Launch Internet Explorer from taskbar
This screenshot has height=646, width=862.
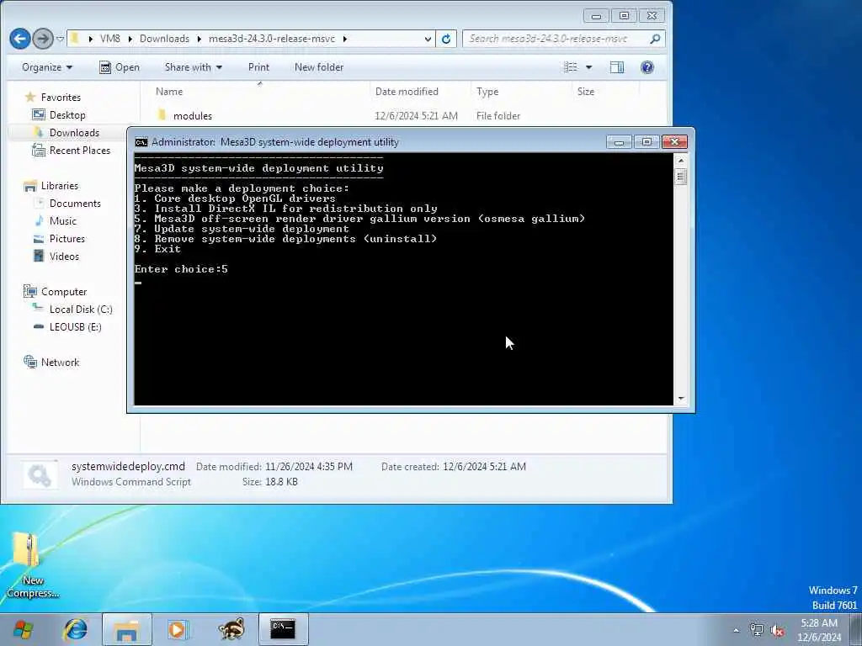75,629
